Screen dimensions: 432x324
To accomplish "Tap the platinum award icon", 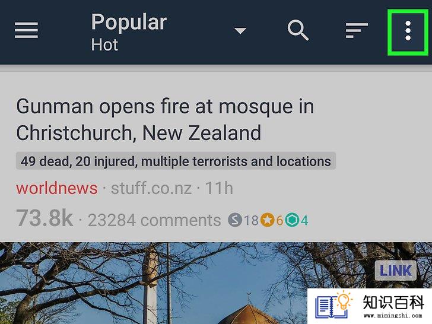I will 292,220.
